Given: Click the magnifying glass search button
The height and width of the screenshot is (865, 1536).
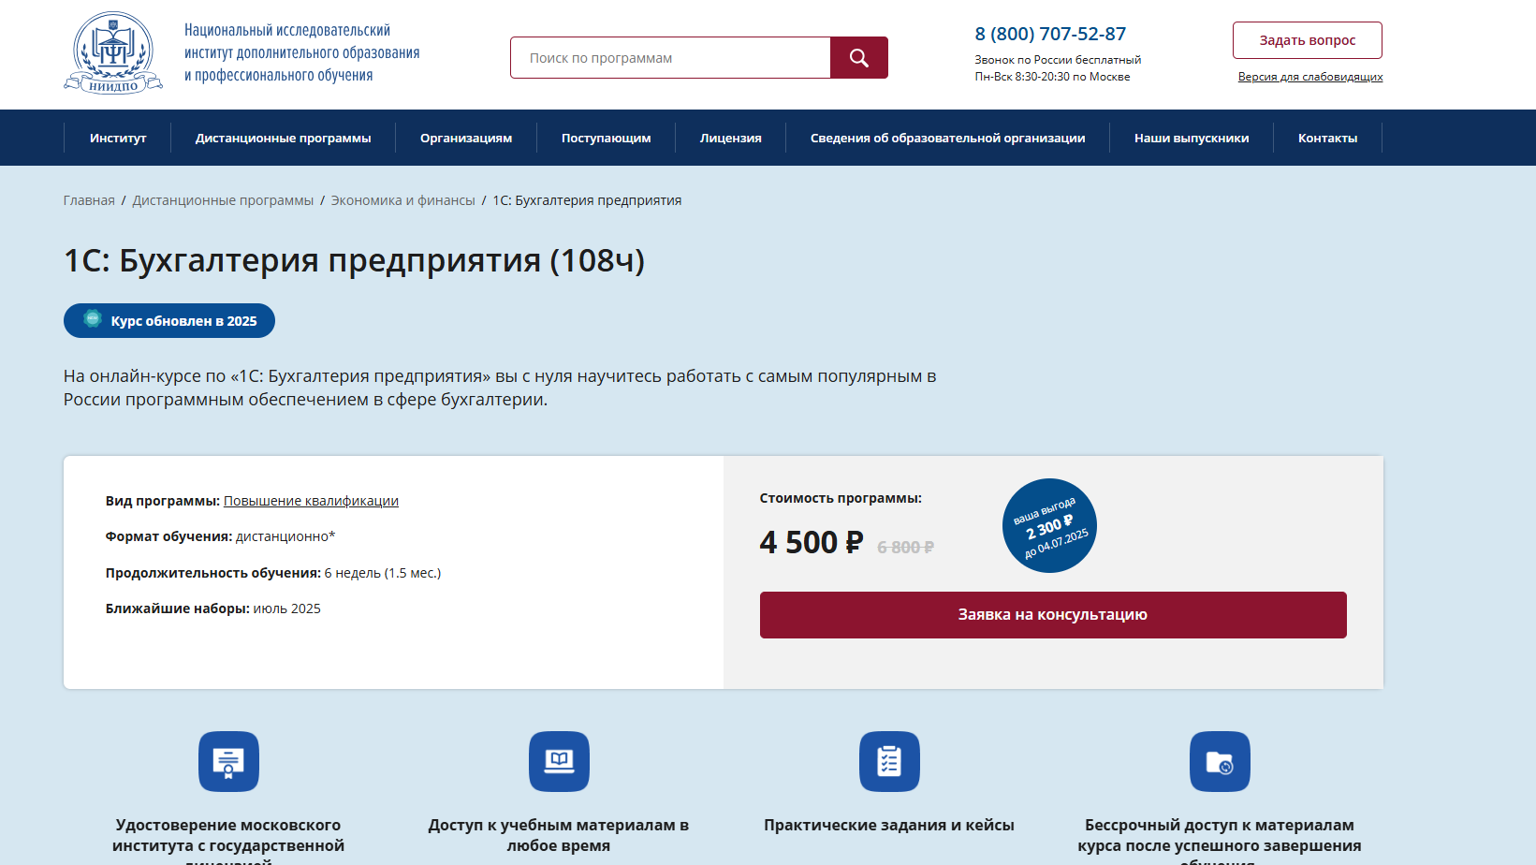Looking at the screenshot, I should click(x=859, y=58).
